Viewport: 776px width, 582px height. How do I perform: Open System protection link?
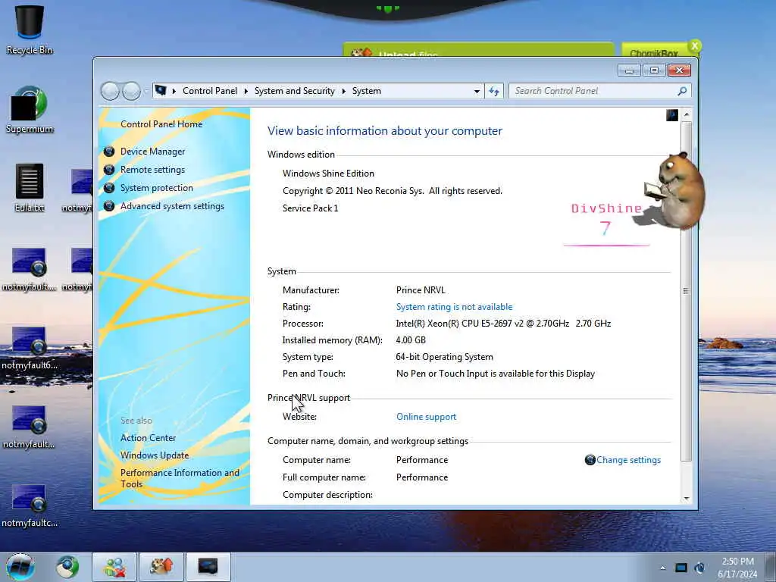[156, 188]
